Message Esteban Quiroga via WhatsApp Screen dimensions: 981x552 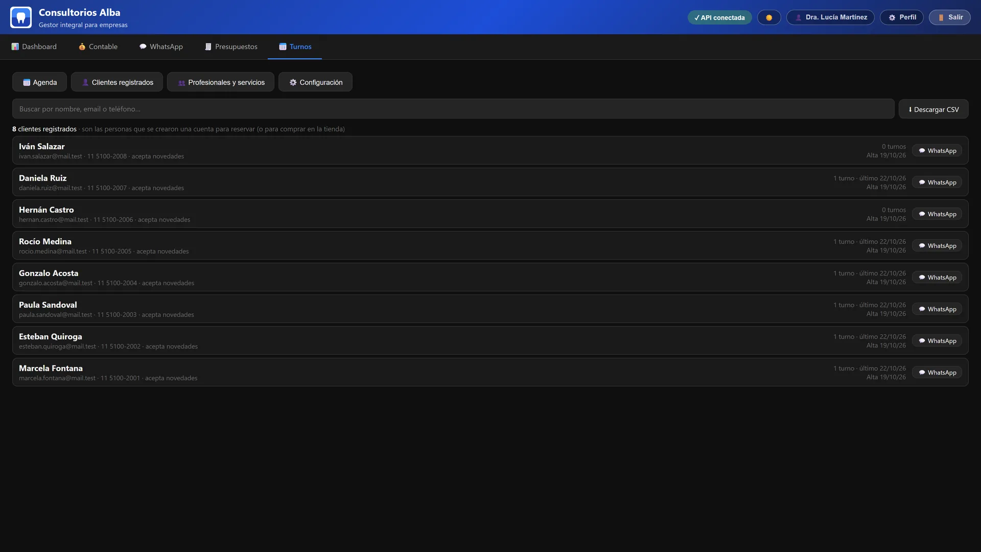937,341
